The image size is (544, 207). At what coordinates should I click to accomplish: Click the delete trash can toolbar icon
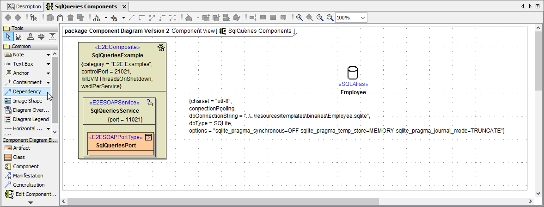(70, 18)
